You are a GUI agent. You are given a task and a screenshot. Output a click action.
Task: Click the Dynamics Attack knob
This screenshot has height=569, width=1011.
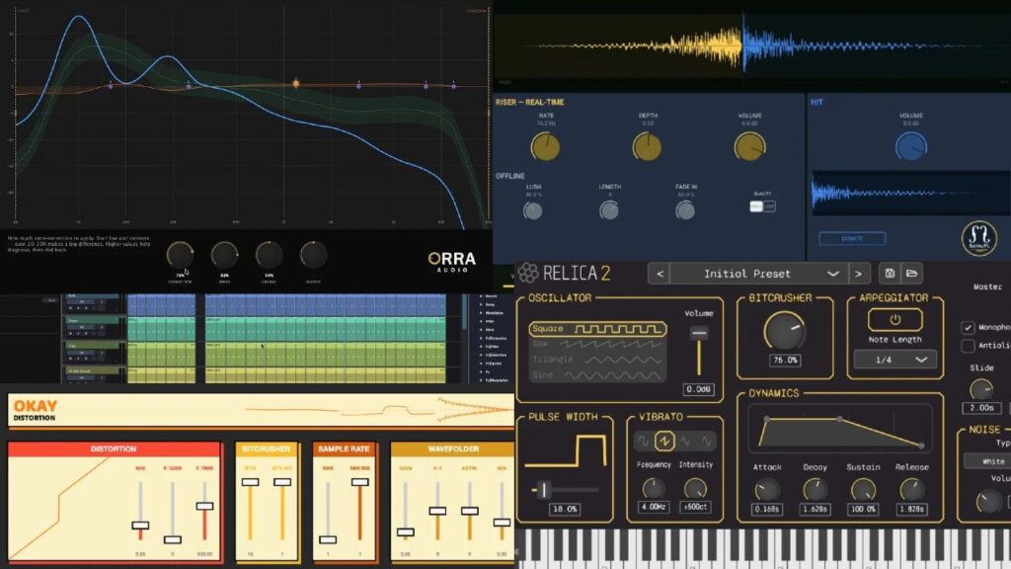[766, 490]
